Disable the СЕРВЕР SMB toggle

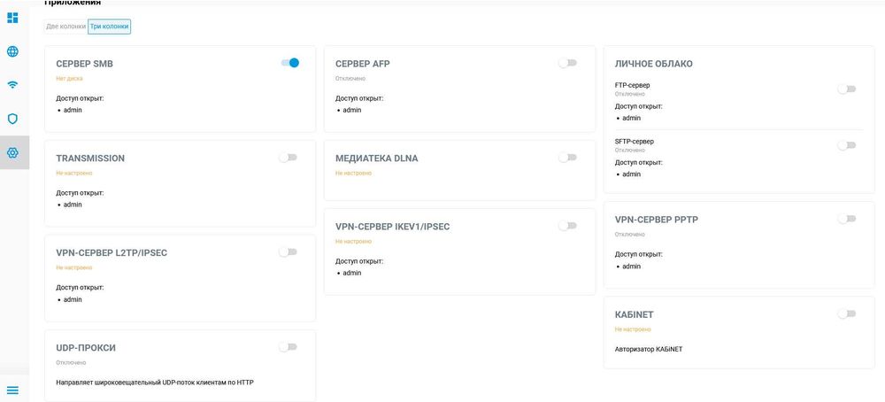pyautogui.click(x=289, y=63)
